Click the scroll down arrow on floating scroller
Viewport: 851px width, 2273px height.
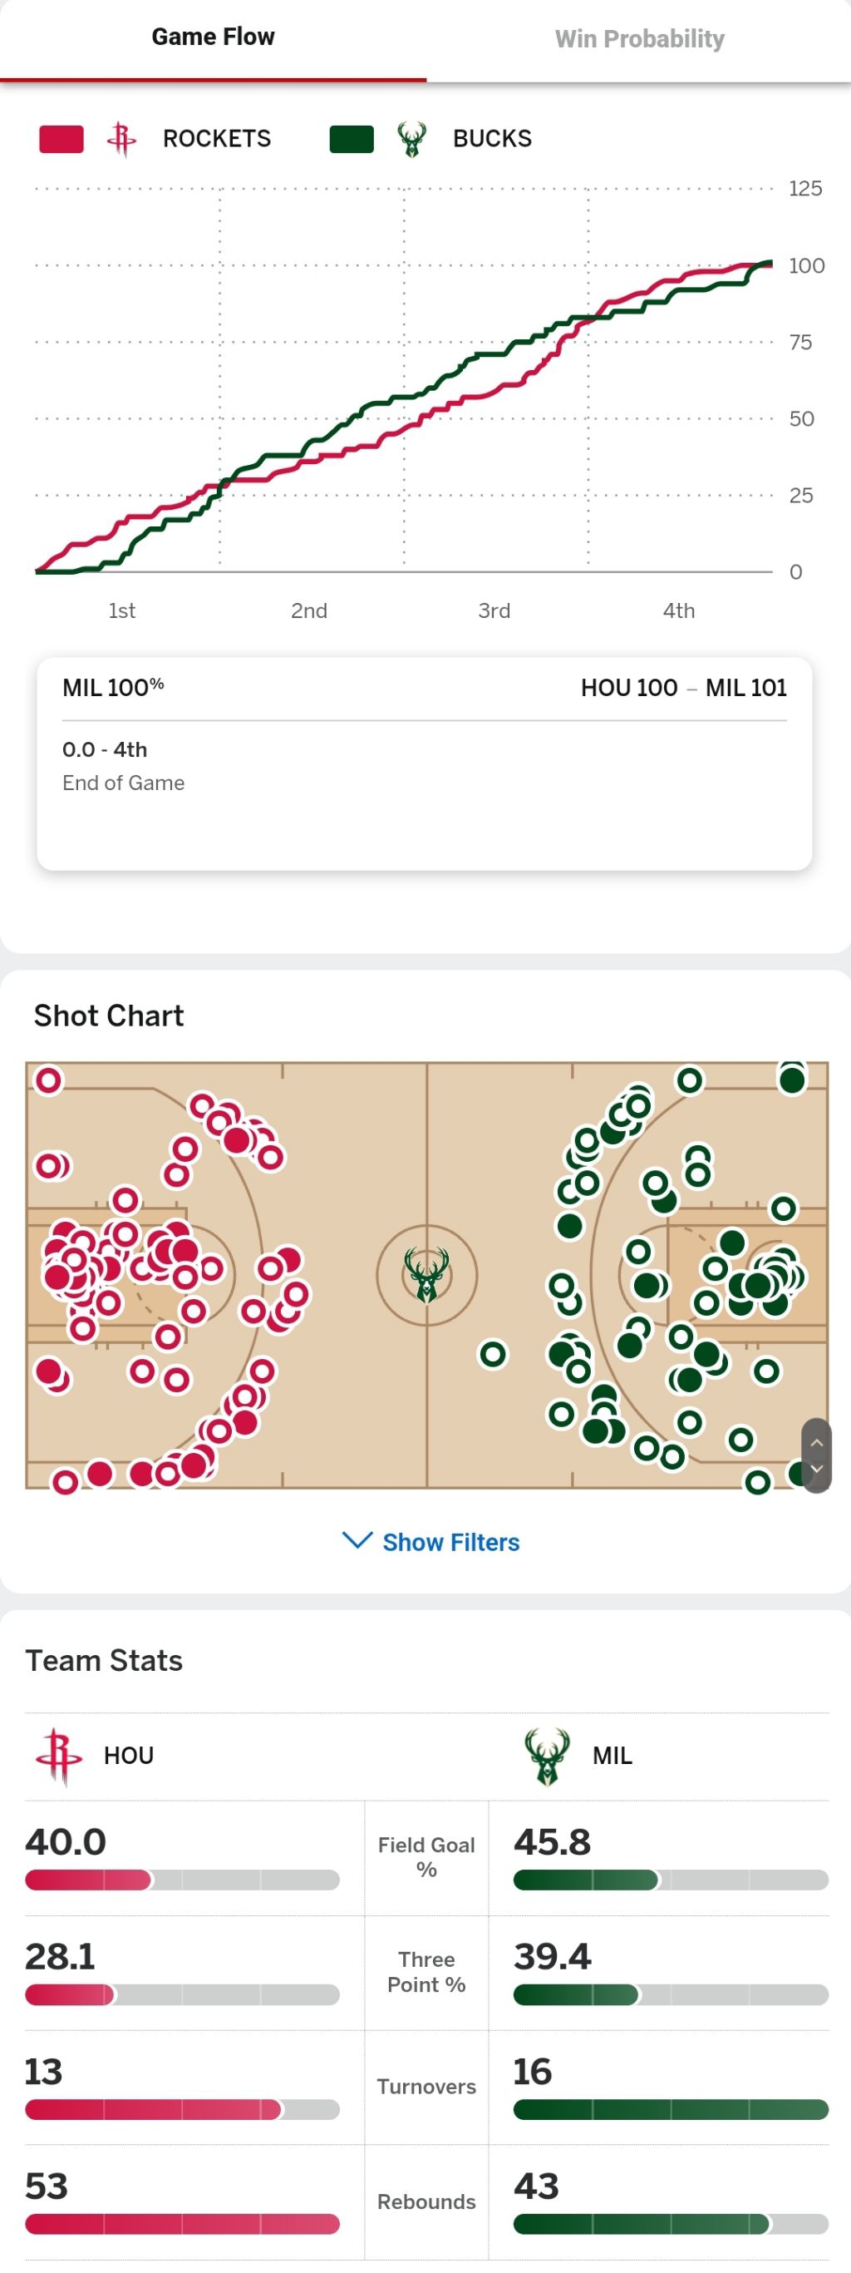pyautogui.click(x=817, y=1469)
